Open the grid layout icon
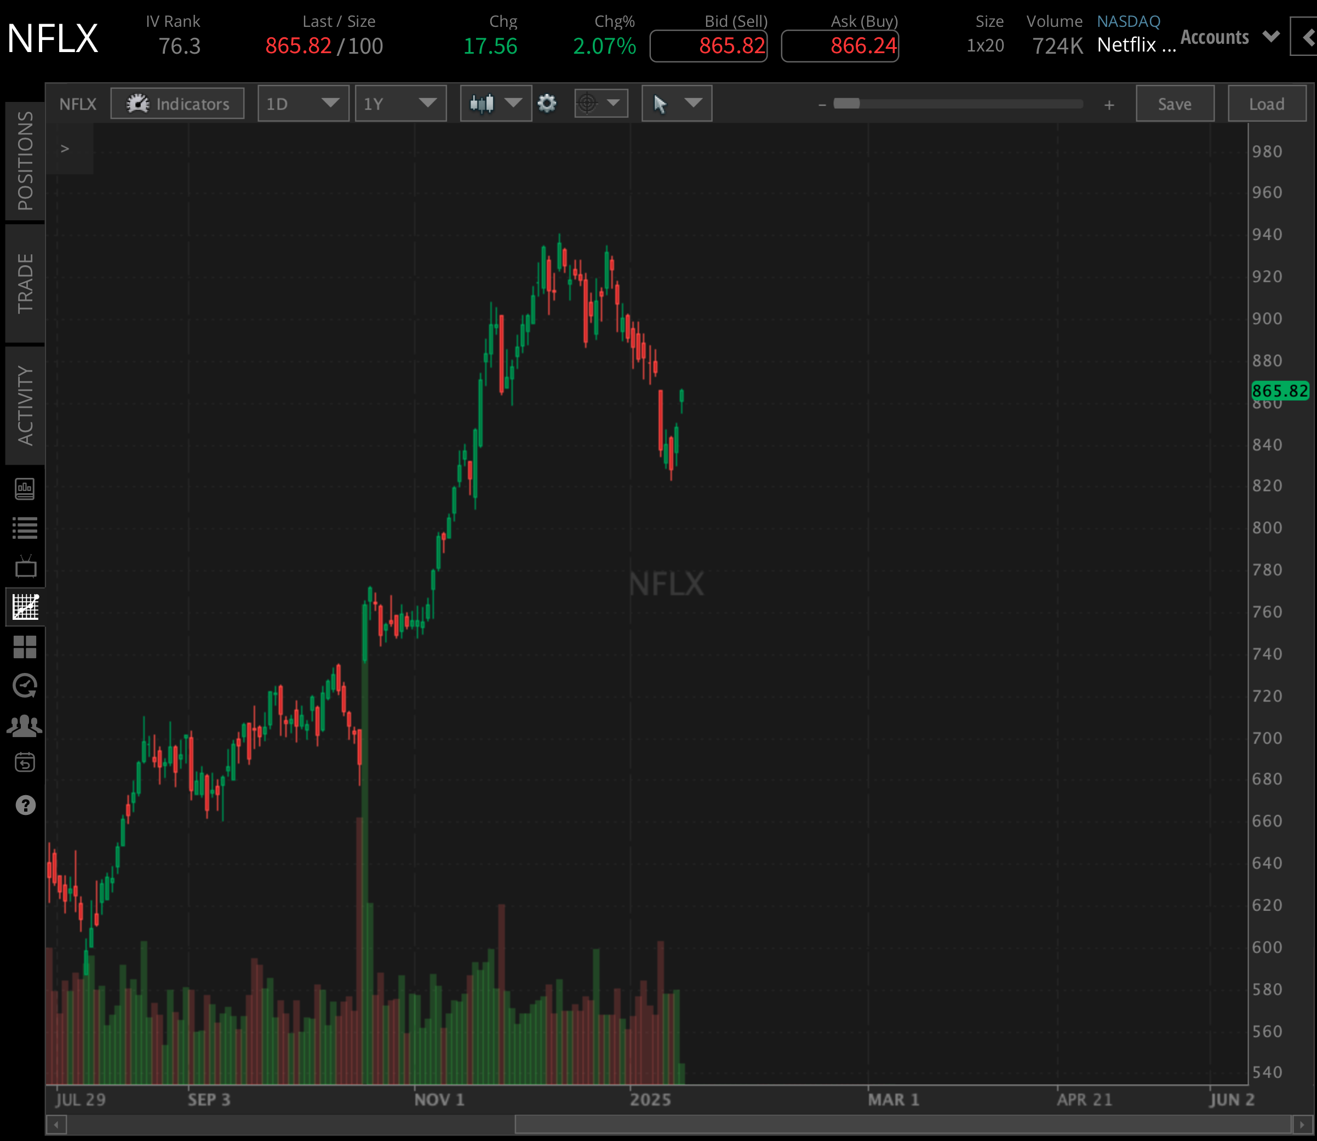The height and width of the screenshot is (1141, 1317). [25, 648]
